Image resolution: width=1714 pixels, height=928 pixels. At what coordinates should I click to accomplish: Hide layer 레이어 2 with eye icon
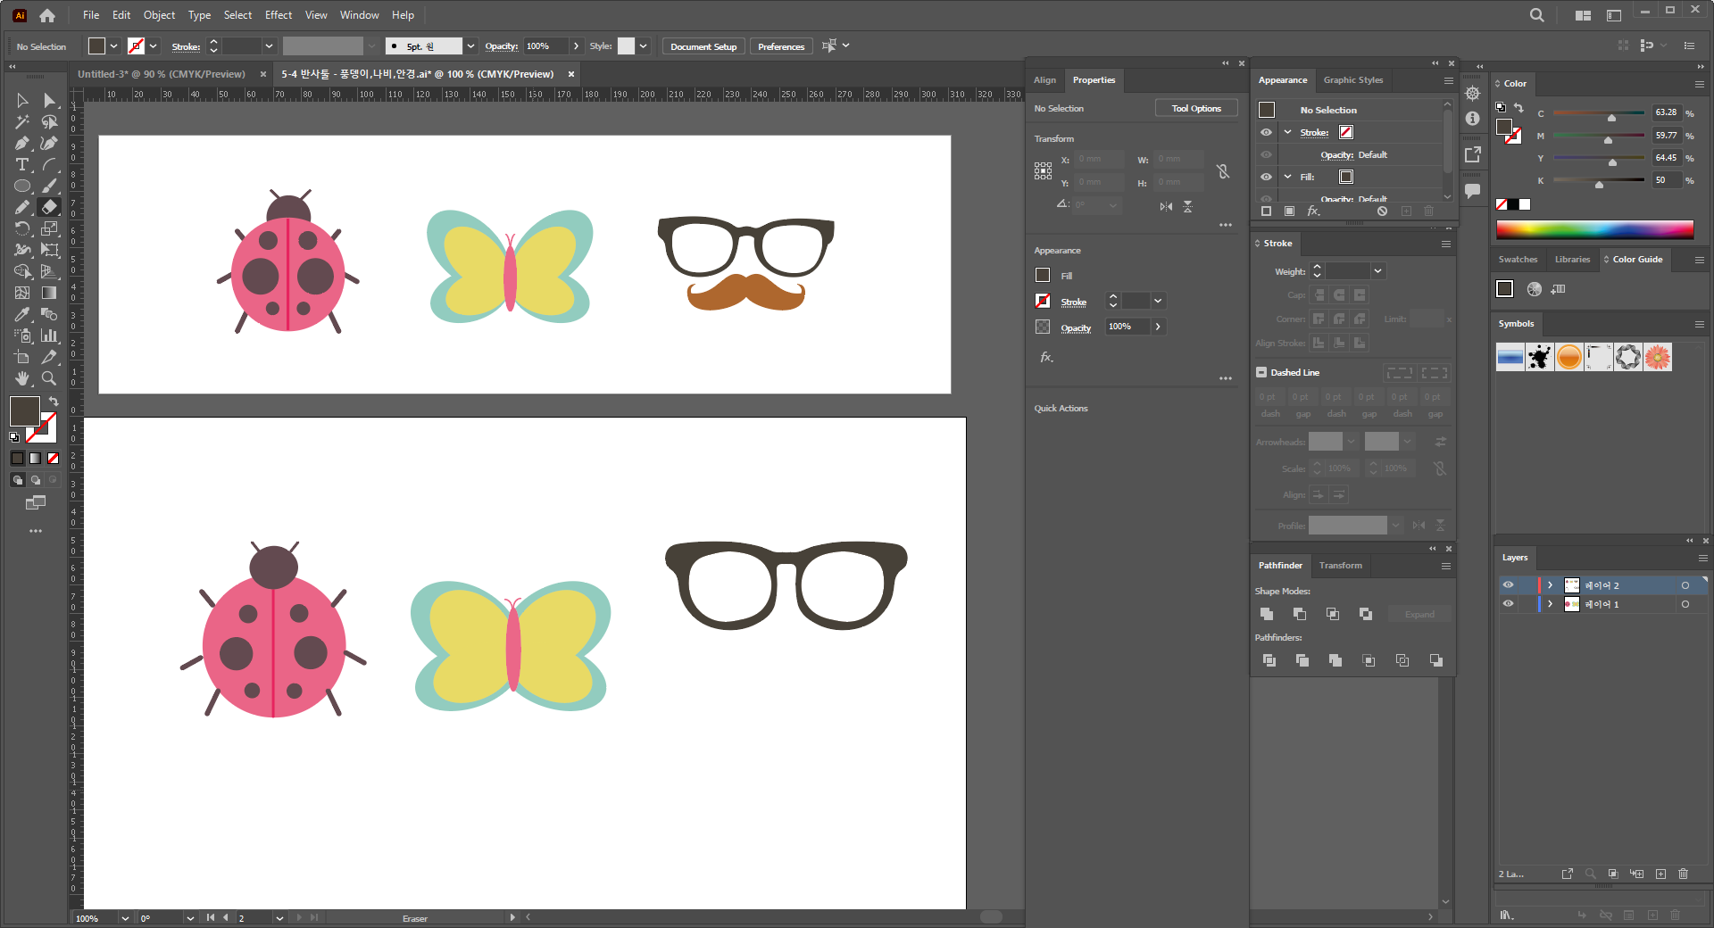coord(1508,585)
